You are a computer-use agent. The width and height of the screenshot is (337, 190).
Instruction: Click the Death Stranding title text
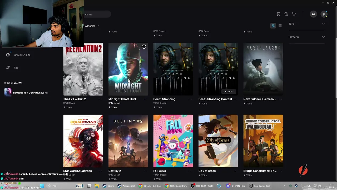(x=164, y=99)
